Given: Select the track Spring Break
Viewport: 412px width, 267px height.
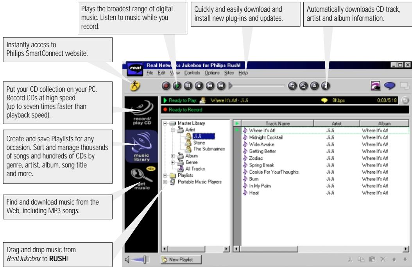Looking at the screenshot, I should coord(262,165).
